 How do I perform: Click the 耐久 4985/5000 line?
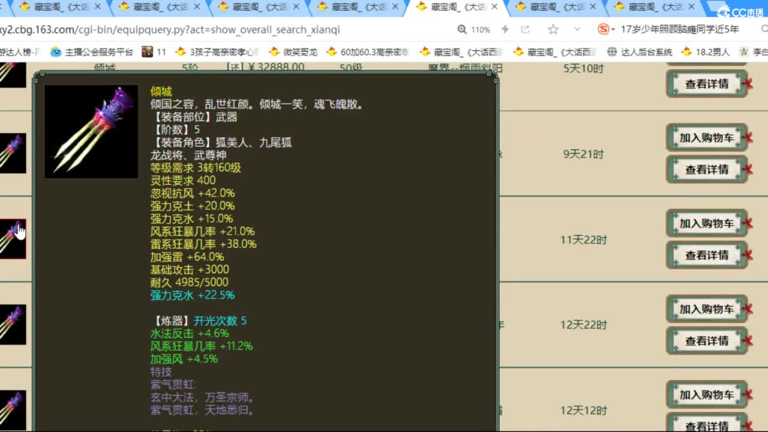pos(190,282)
